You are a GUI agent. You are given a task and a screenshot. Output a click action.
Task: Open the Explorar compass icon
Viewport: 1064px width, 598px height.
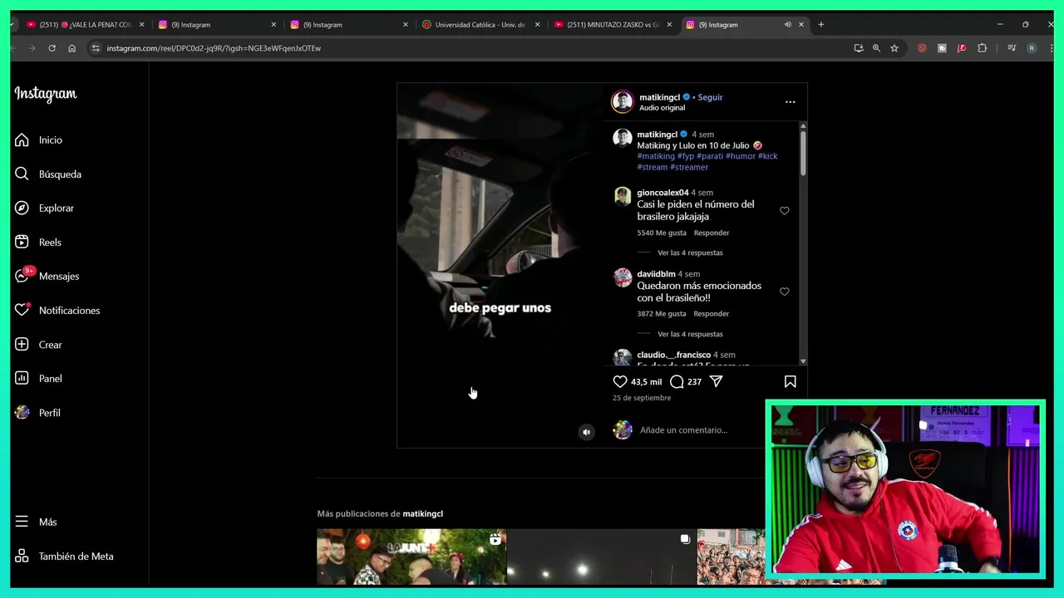tap(22, 208)
